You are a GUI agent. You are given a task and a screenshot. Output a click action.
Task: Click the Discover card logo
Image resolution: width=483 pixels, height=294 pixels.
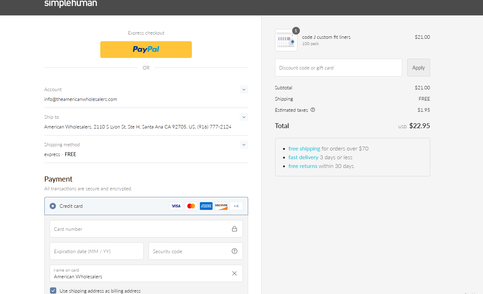[221, 206]
